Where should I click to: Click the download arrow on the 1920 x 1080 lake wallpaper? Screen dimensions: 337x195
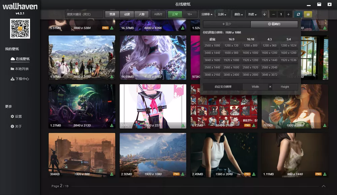[182, 173]
